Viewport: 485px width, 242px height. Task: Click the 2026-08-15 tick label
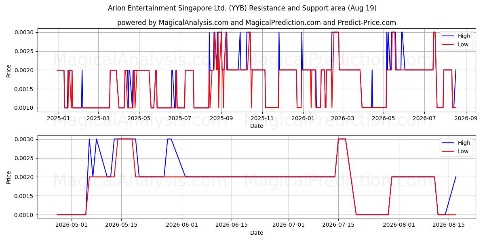(449, 225)
